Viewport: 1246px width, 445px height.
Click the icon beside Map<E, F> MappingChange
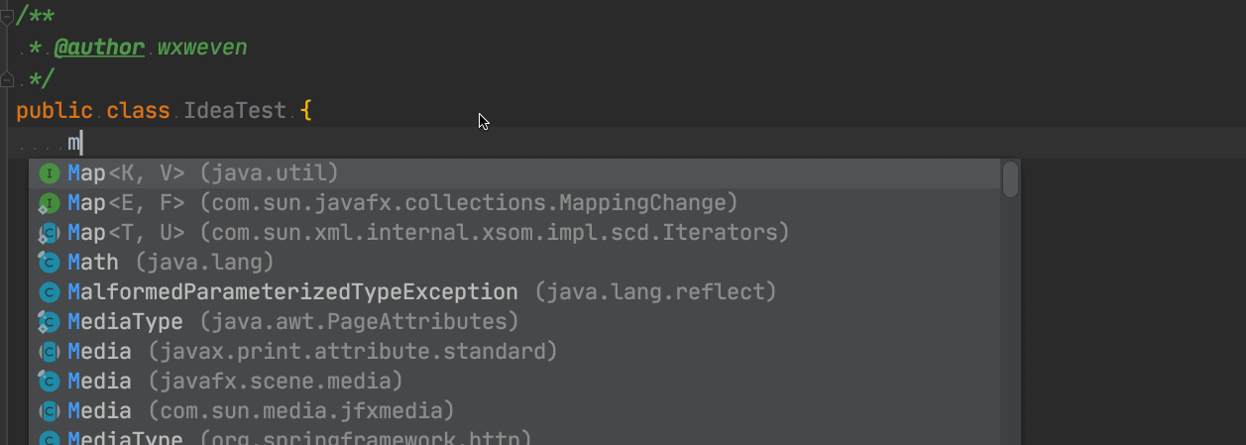tap(49, 203)
